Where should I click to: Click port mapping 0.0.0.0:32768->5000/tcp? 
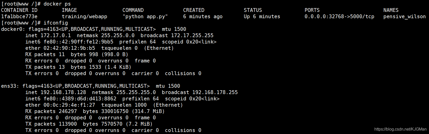point(339,16)
